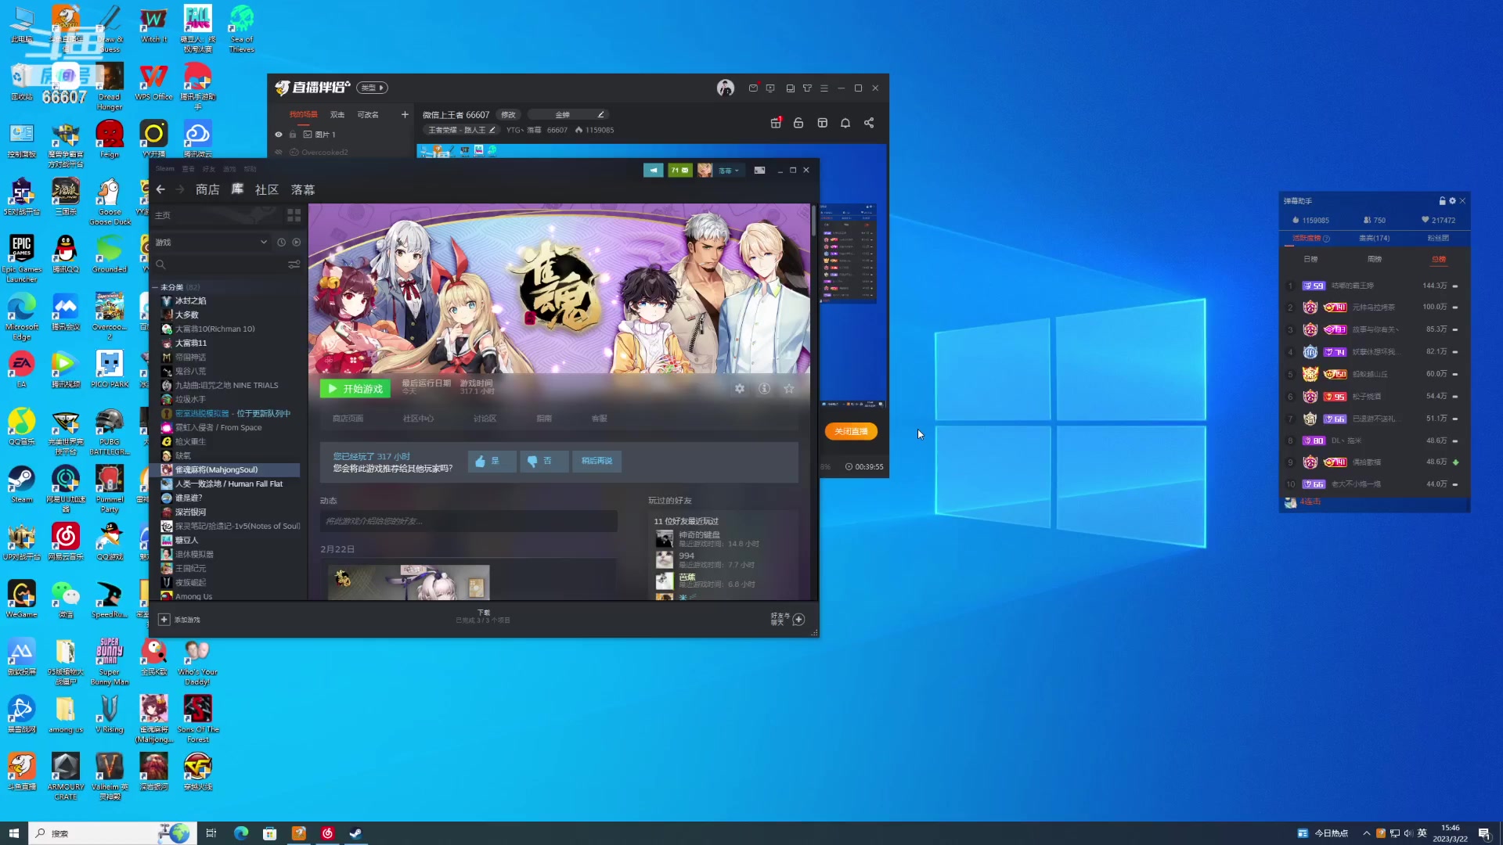Click the activity post input box
Image resolution: width=1503 pixels, height=845 pixels.
468,521
